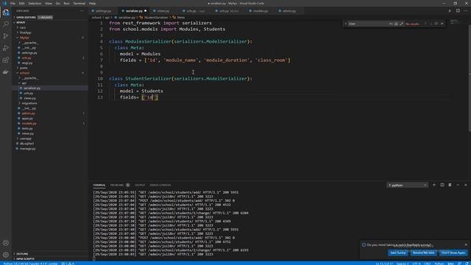Create a new terminal with plus icon

click(433, 185)
